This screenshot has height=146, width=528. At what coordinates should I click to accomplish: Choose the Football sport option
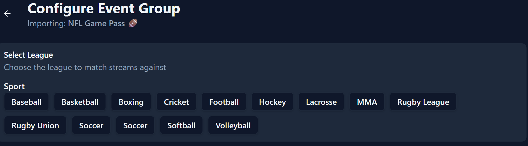pyautogui.click(x=224, y=102)
